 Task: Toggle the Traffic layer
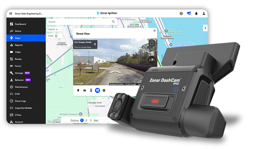pyautogui.click(x=54, y=36)
